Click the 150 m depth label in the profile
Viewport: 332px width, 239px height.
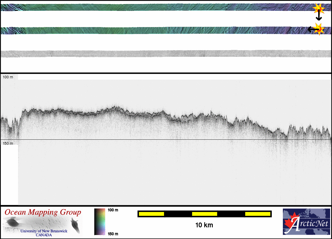pyautogui.click(x=8, y=143)
